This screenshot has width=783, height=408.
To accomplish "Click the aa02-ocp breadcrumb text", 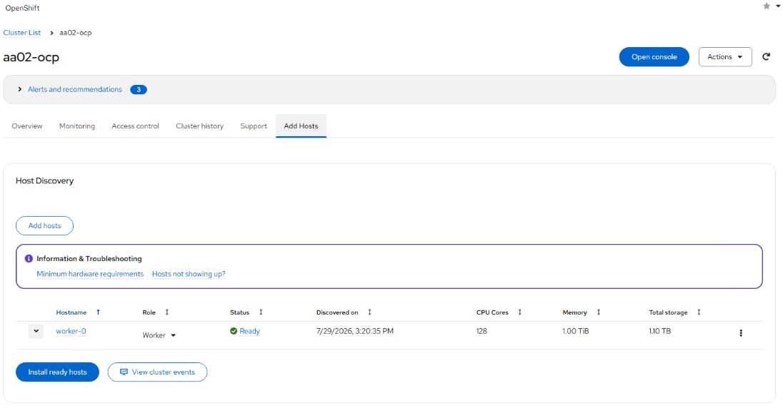I will (76, 32).
